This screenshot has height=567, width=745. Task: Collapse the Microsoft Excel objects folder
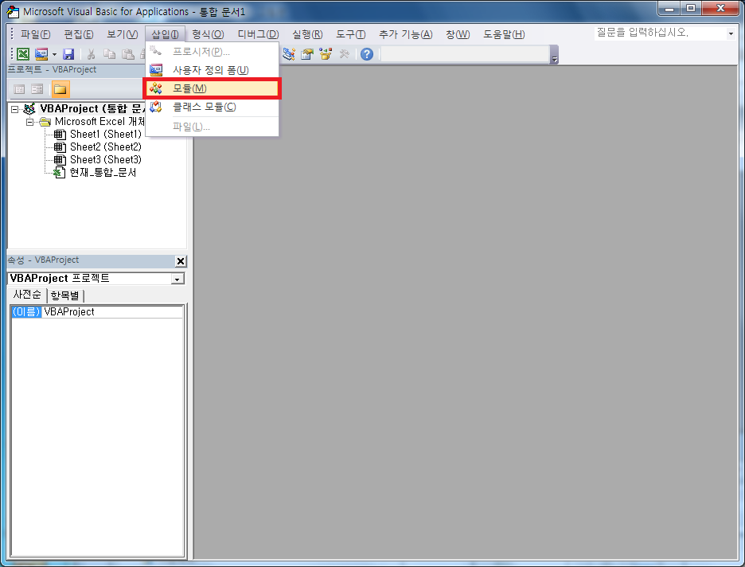[x=30, y=122]
